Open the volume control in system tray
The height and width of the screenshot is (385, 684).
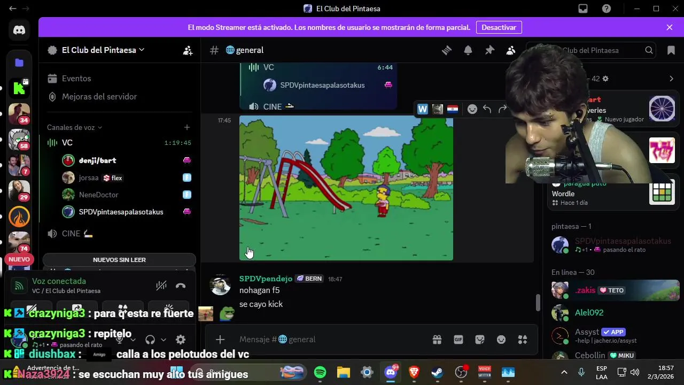tap(635, 372)
